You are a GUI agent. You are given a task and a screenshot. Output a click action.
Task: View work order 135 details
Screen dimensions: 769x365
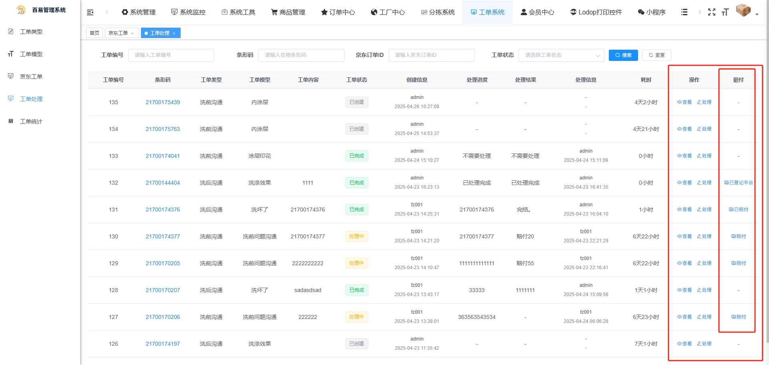point(684,102)
